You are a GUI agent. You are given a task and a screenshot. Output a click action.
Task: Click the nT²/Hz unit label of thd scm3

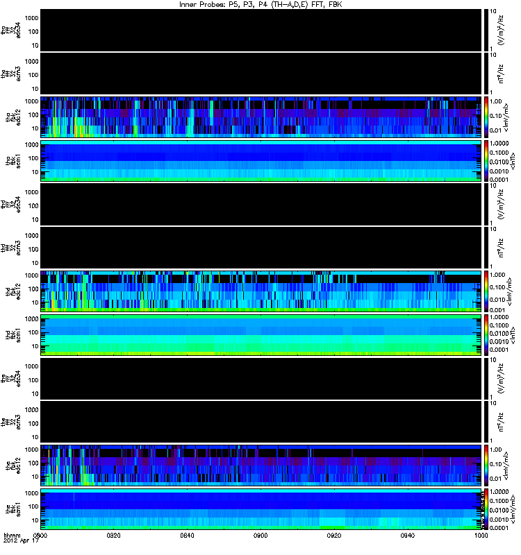tap(501, 248)
